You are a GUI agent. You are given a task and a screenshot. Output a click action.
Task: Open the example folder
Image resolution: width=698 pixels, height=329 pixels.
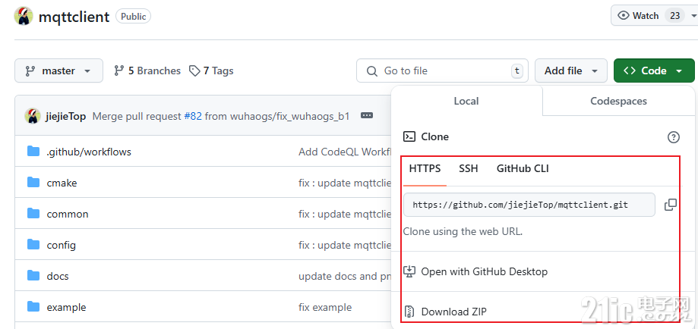click(66, 307)
